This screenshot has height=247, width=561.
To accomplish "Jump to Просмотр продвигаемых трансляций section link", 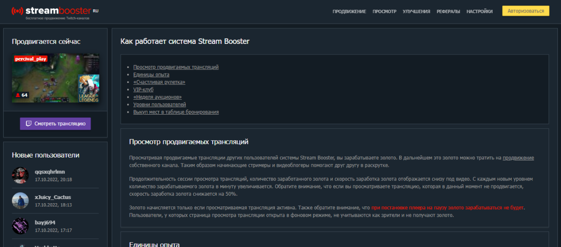I will coord(176,67).
